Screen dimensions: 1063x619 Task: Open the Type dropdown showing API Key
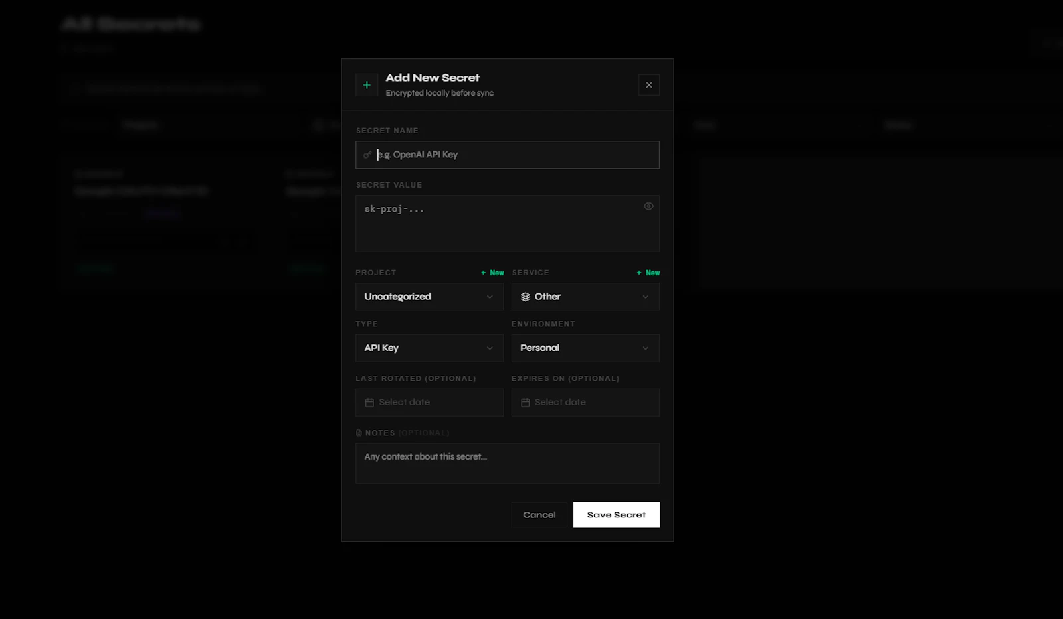429,348
